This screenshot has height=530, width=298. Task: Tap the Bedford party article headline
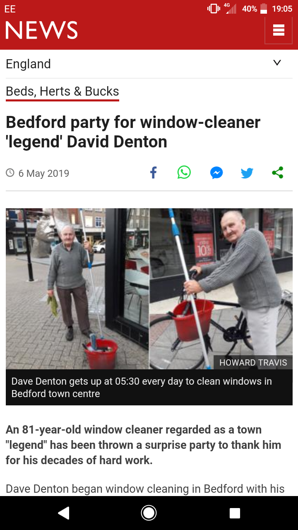click(133, 132)
